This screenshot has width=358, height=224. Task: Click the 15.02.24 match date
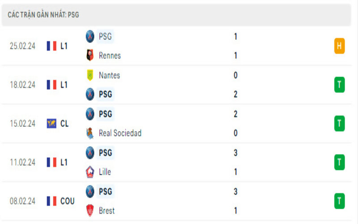[x=22, y=124]
